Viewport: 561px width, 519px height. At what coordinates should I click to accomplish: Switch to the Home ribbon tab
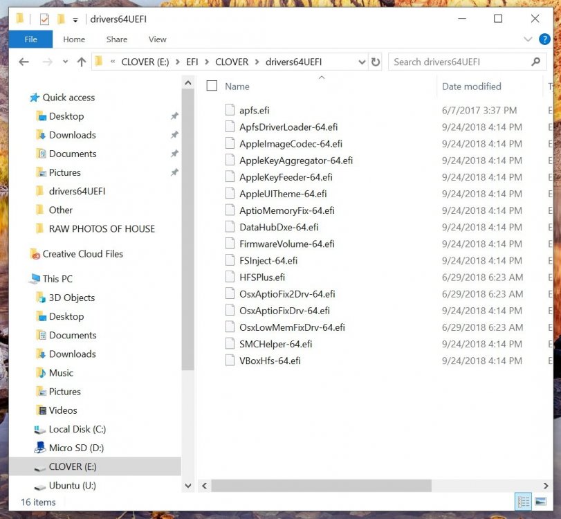[74, 39]
